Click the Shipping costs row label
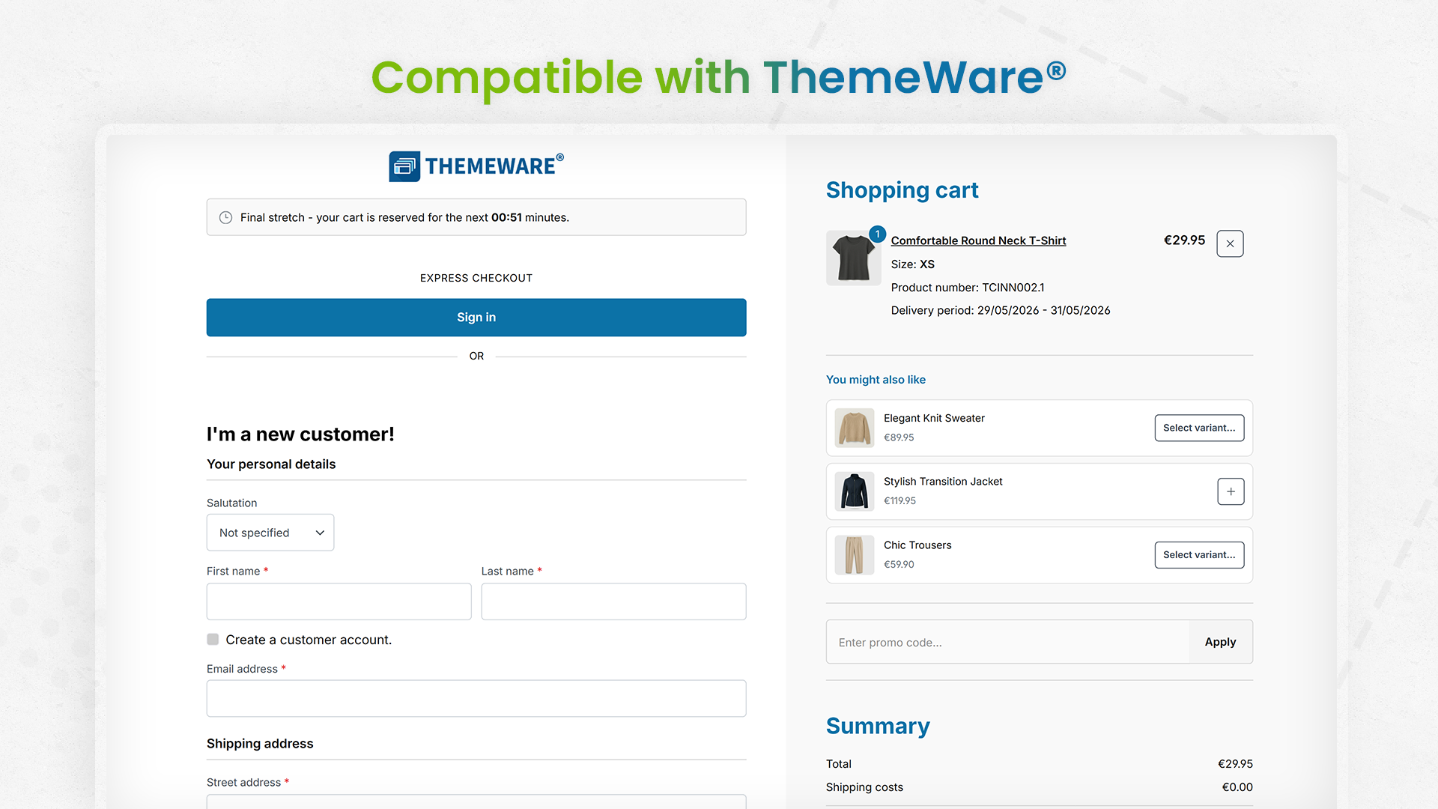Viewport: 1438px width, 809px height. click(x=864, y=787)
